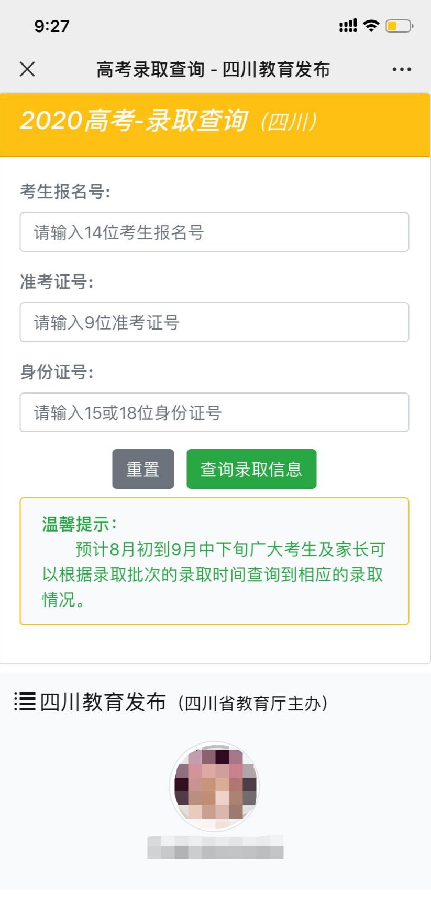The width and height of the screenshot is (431, 914).
Task: Tap the Wi-Fi status icon
Action: point(371,26)
